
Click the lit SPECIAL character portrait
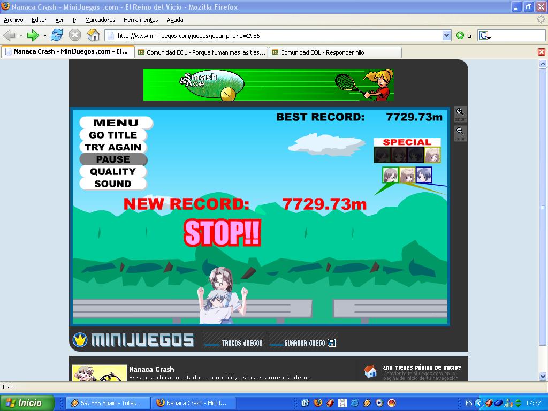click(x=432, y=155)
